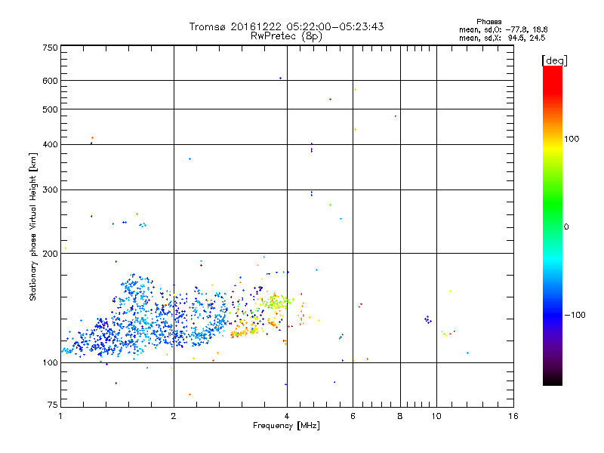Click the purple point cluster below 10 MHz

pyautogui.click(x=428, y=319)
